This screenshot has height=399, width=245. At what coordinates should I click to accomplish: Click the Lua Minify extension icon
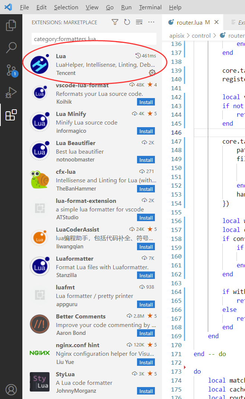(x=39, y=122)
